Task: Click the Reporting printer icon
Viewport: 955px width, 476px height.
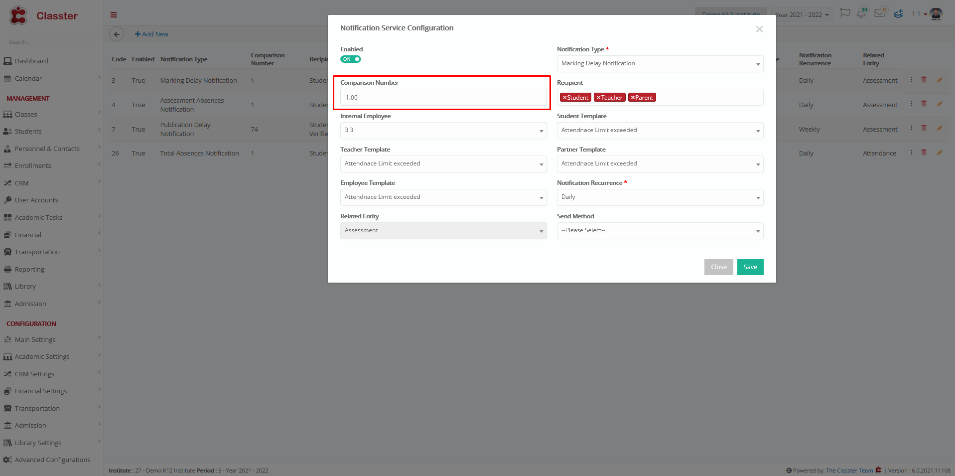Action: pyautogui.click(x=7, y=270)
